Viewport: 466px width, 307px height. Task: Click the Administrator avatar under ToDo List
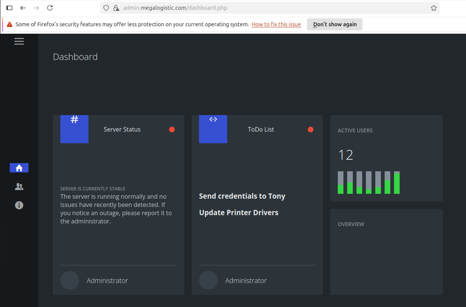pyautogui.click(x=208, y=280)
